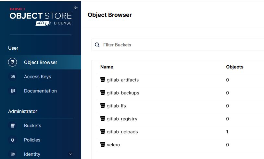Click the Access Keys sidebar icon

pos(13,77)
